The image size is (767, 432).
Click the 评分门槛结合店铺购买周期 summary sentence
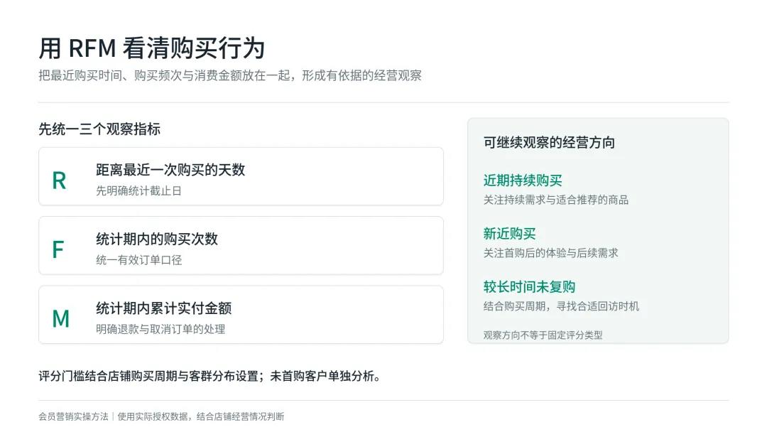(x=210, y=377)
